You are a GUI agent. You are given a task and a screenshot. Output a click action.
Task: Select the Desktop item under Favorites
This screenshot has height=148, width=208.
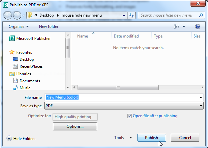27,59
